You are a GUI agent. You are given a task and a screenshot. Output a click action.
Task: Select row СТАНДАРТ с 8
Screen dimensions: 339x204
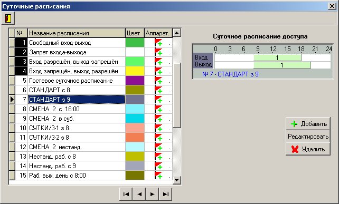77,90
